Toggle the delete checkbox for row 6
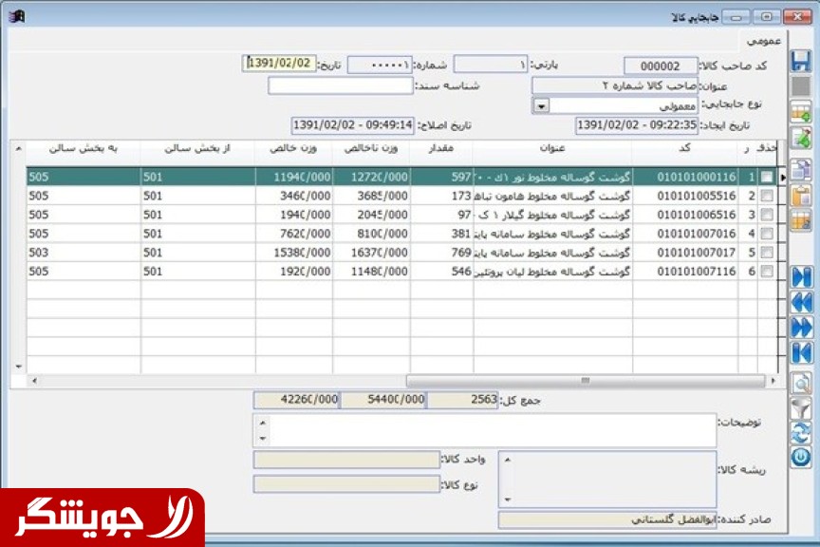The height and width of the screenshot is (547, 820). [767, 272]
